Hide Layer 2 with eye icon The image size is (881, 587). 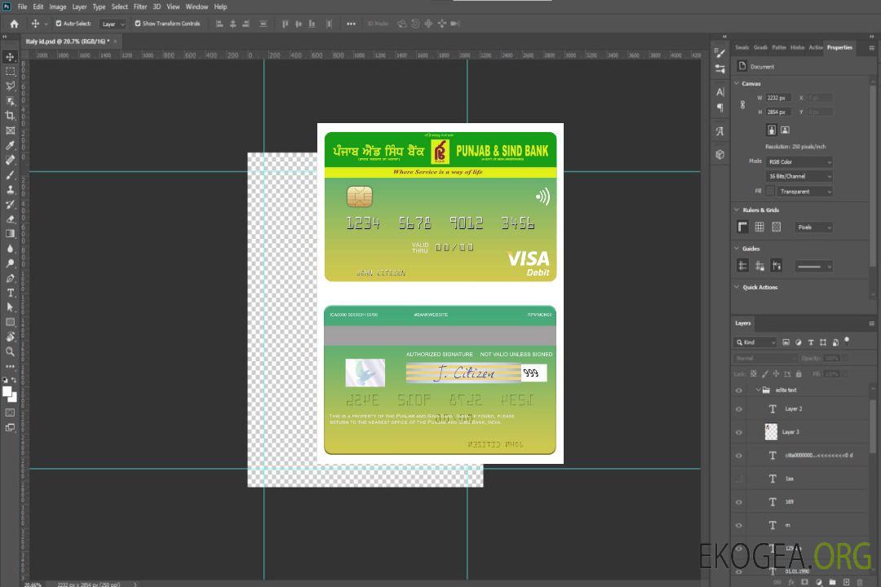(739, 409)
